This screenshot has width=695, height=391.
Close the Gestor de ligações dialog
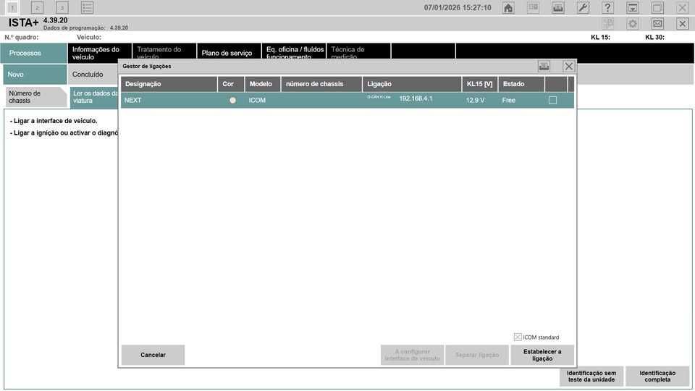569,67
